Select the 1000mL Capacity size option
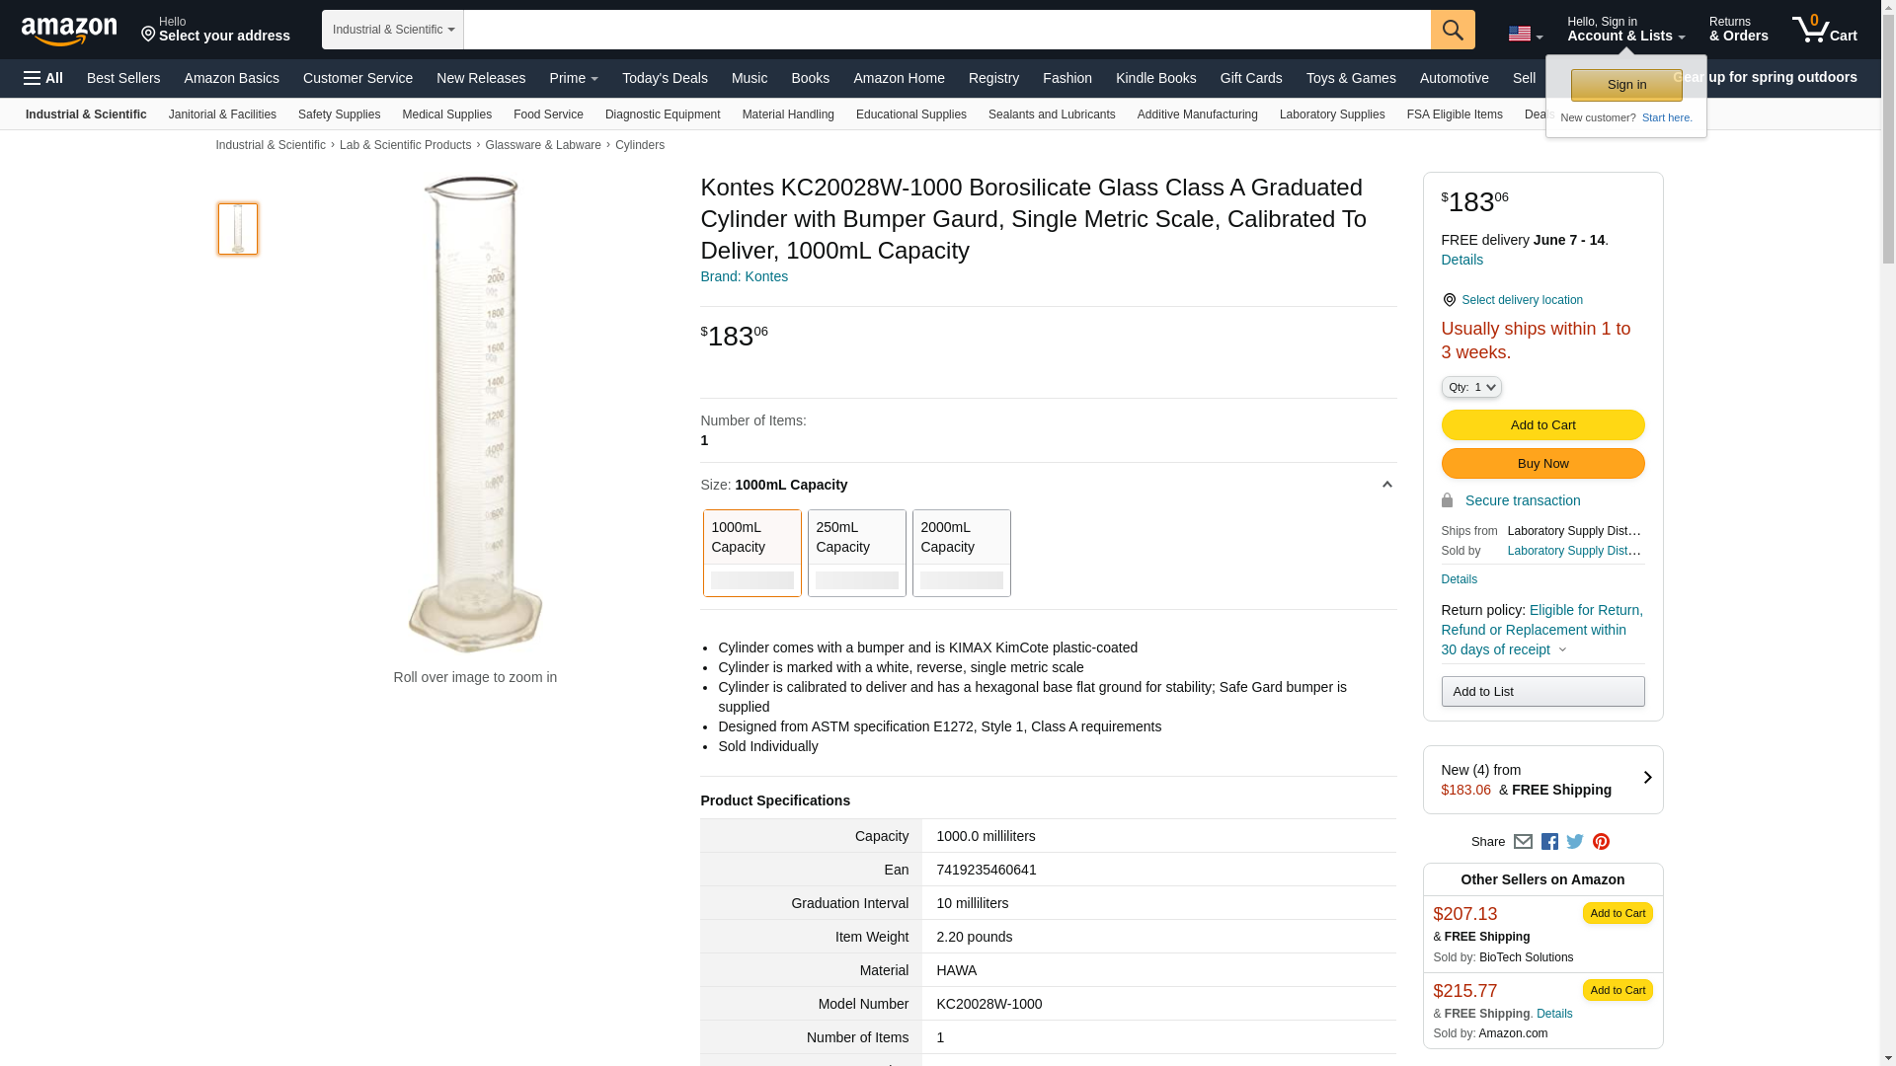 (x=751, y=553)
